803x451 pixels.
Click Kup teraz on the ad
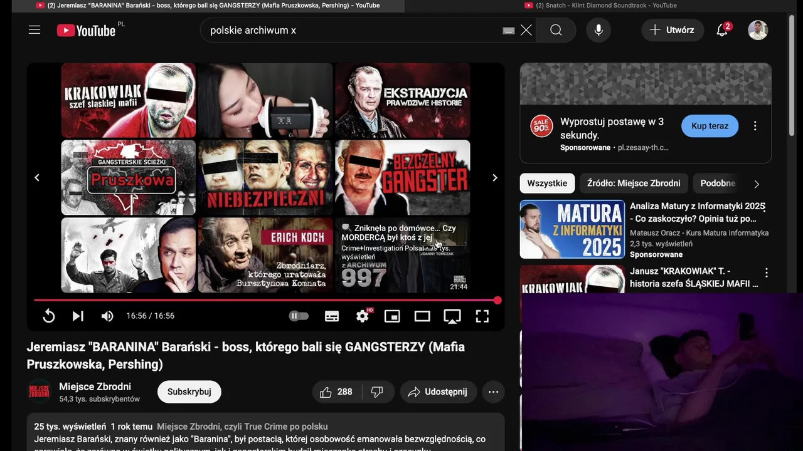click(x=710, y=126)
